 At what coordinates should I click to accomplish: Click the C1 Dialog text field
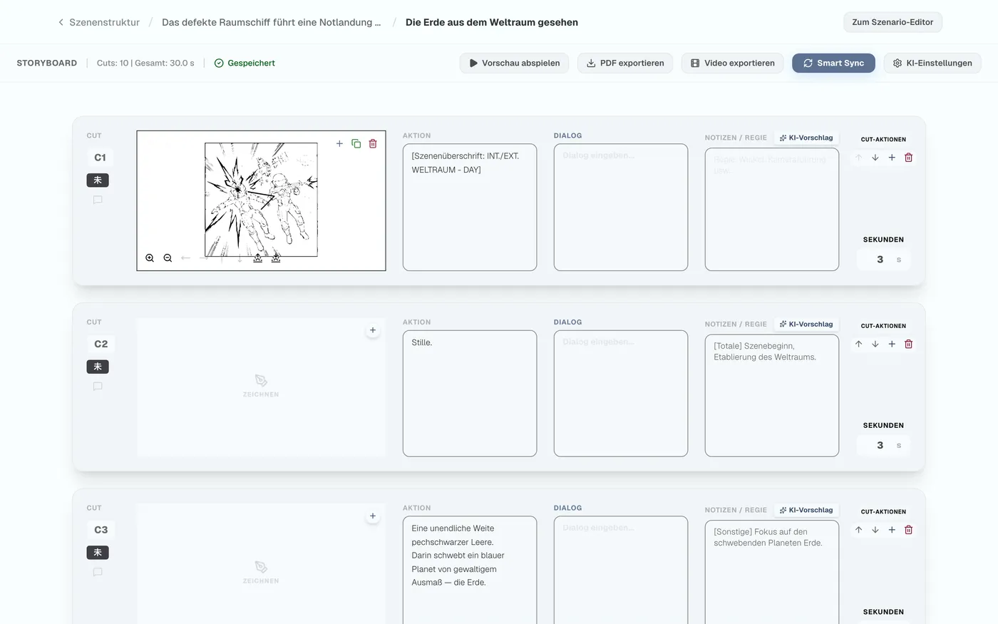621,208
